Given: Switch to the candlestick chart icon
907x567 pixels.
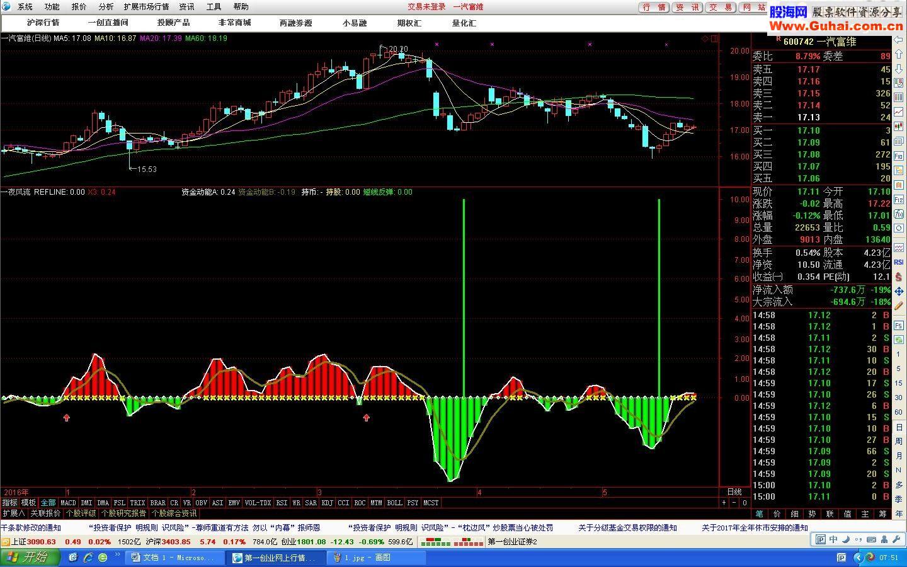Looking at the screenshot, I should point(899,126).
